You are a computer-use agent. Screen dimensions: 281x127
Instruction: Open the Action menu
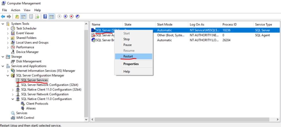(x=15, y=10)
